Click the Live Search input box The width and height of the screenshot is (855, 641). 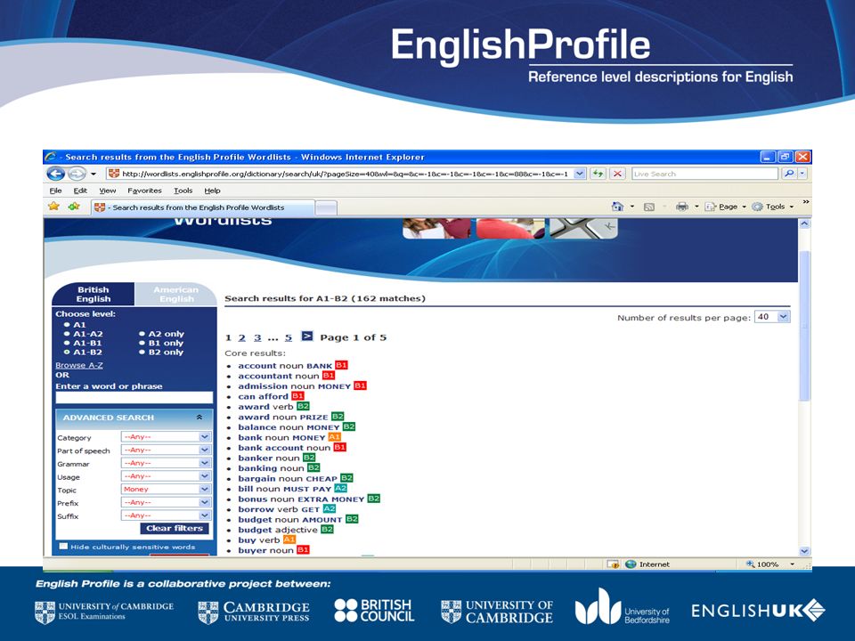(x=704, y=174)
